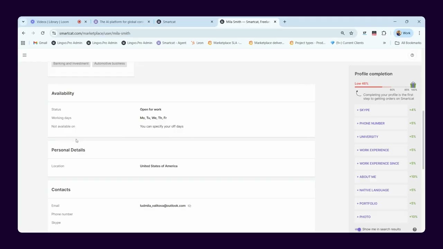Click the red extension icon in toolbar
Screen dimensions: 443x249
[374, 33]
